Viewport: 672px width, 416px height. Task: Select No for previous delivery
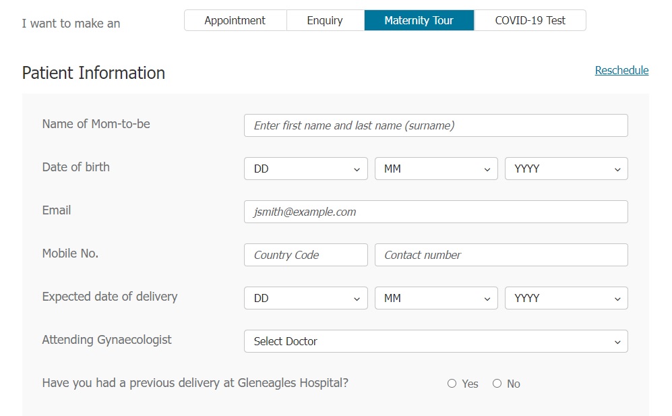(x=497, y=384)
